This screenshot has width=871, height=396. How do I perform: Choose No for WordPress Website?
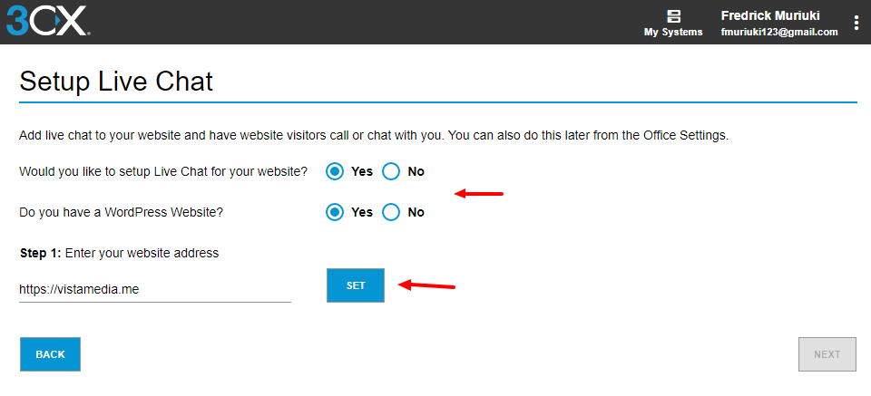tap(391, 212)
